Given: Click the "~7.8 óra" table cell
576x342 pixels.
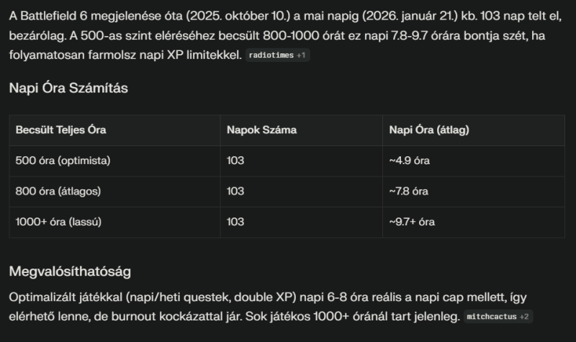Looking at the screenshot, I should point(408,192).
